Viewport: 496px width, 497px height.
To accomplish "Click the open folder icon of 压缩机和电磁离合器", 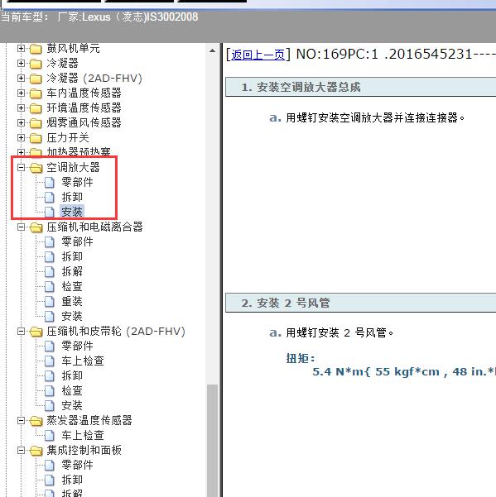I will (36, 227).
